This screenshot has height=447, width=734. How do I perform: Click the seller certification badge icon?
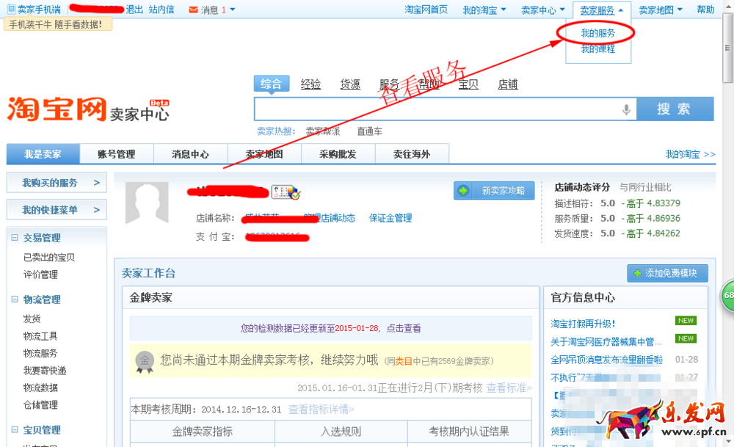coord(285,192)
